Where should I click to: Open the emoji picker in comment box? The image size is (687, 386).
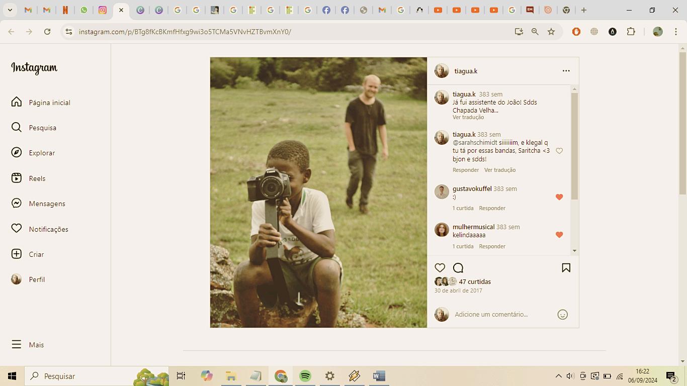(x=563, y=315)
